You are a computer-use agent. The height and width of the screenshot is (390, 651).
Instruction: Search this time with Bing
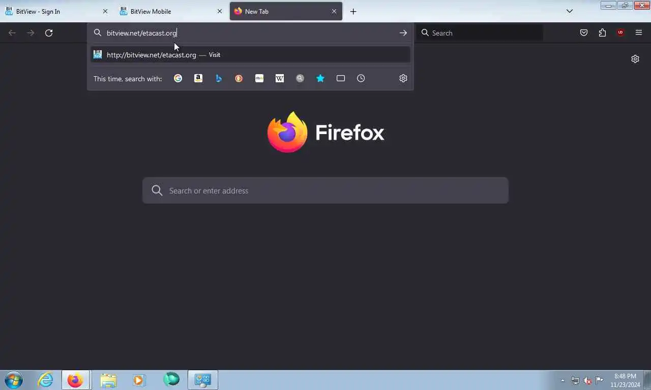pyautogui.click(x=219, y=78)
